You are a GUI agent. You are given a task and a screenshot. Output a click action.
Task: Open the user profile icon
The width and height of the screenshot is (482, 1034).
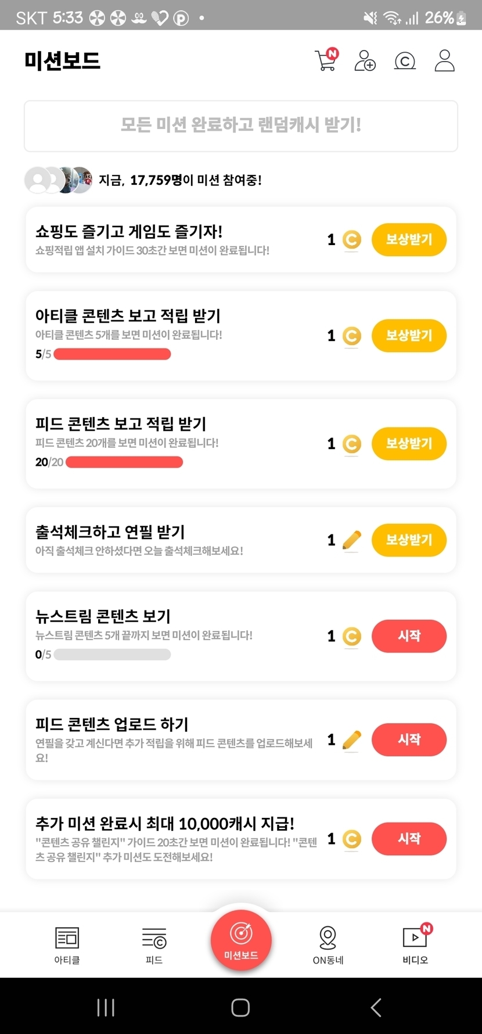[x=444, y=60]
